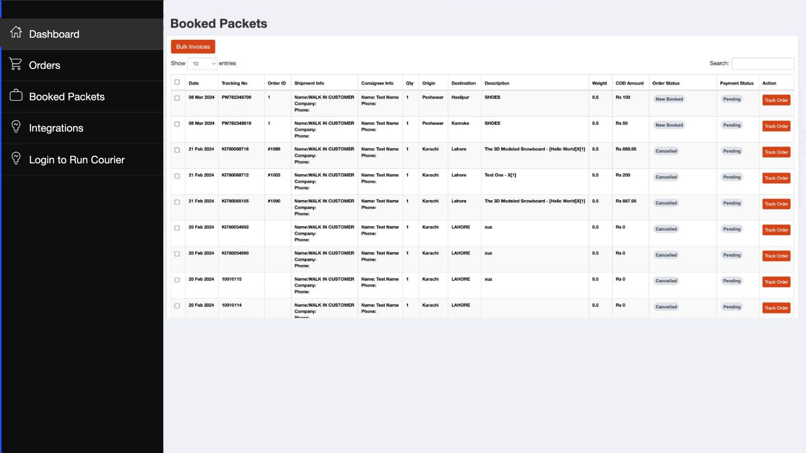The height and width of the screenshot is (453, 806).
Task: Tick the checkbox for tracking KI780054992
Action: pos(177,228)
